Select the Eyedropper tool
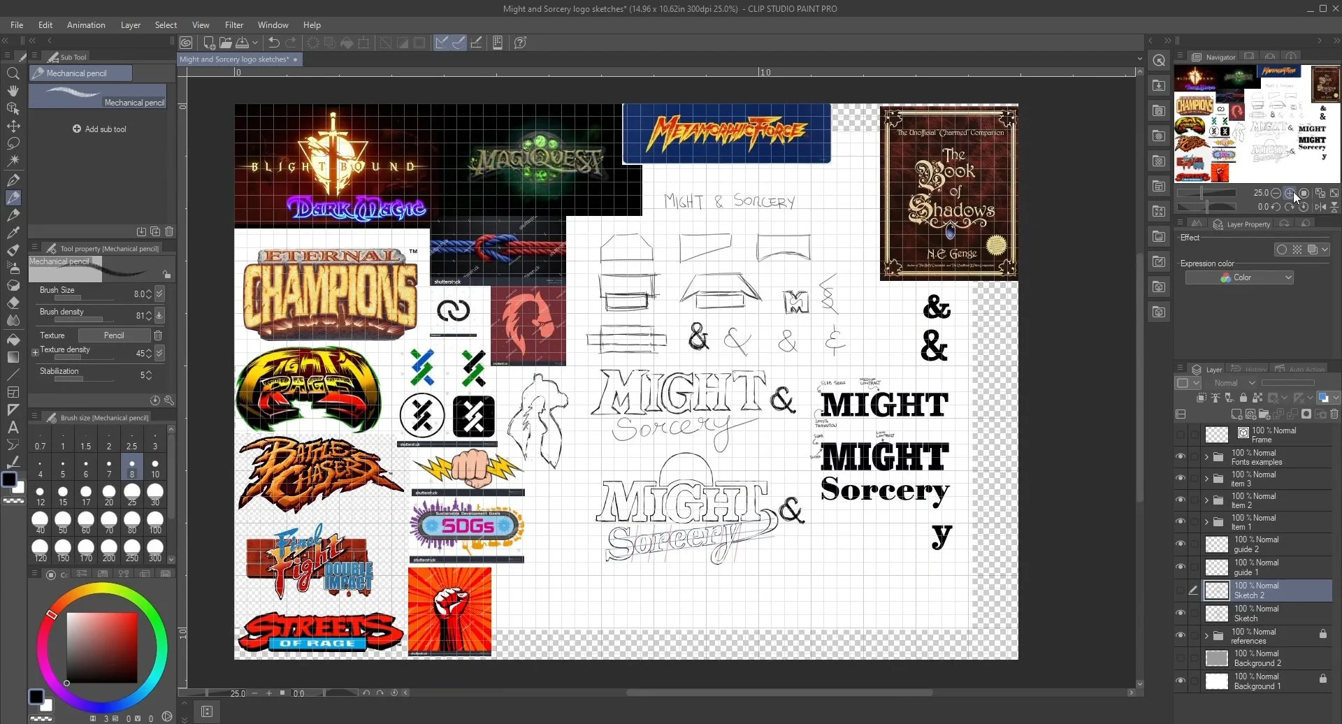The height and width of the screenshot is (724, 1342). [13, 232]
